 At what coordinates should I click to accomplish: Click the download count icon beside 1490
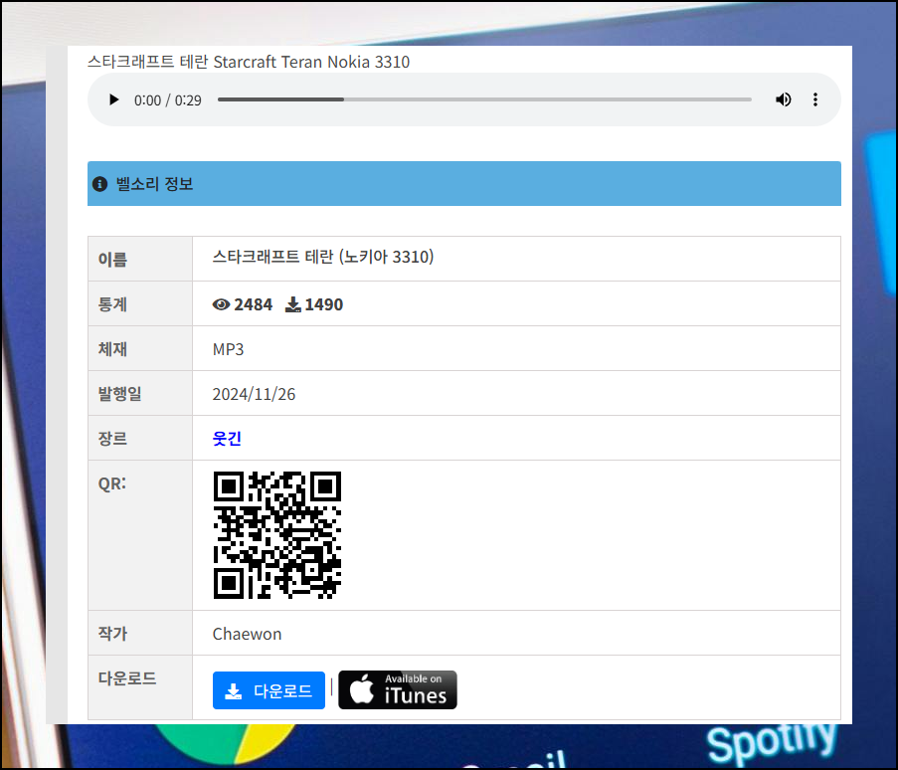pyautogui.click(x=293, y=304)
